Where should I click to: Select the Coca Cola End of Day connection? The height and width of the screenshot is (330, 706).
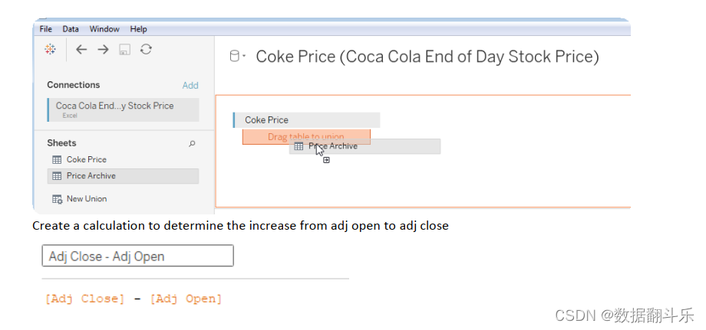tap(123, 109)
